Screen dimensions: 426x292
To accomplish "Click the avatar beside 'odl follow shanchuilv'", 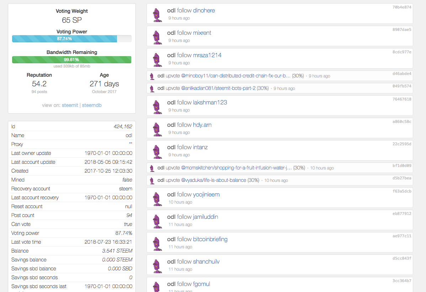I will click(157, 266).
